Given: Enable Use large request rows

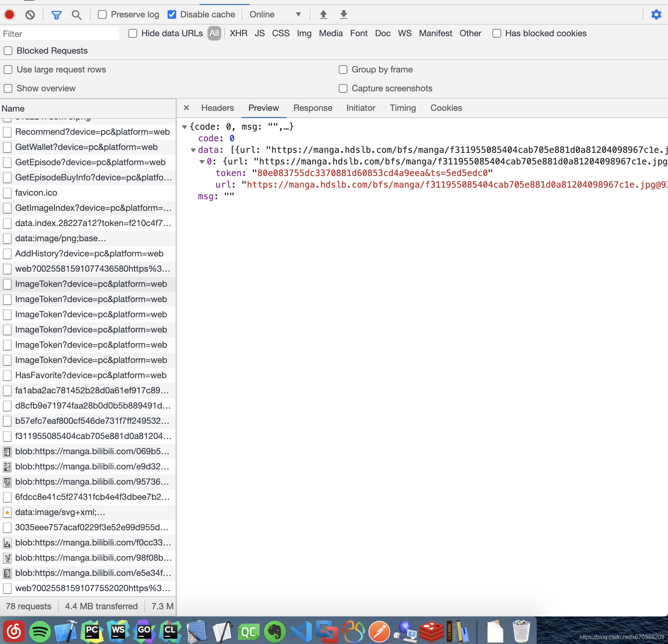Looking at the screenshot, I should (x=8, y=70).
